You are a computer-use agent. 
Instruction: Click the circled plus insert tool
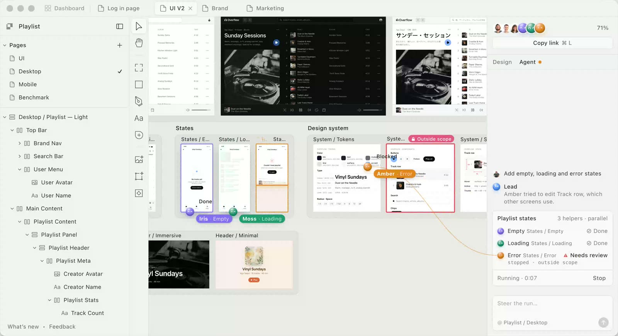(139, 135)
